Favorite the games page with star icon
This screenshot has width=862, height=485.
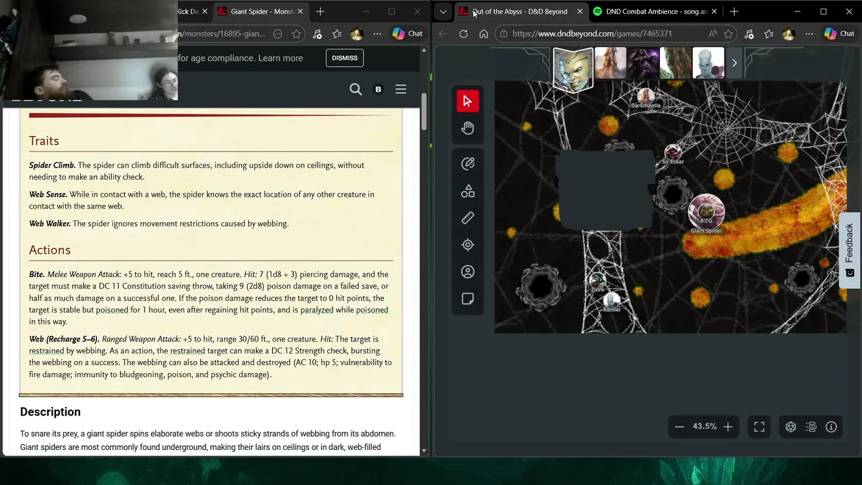[729, 34]
